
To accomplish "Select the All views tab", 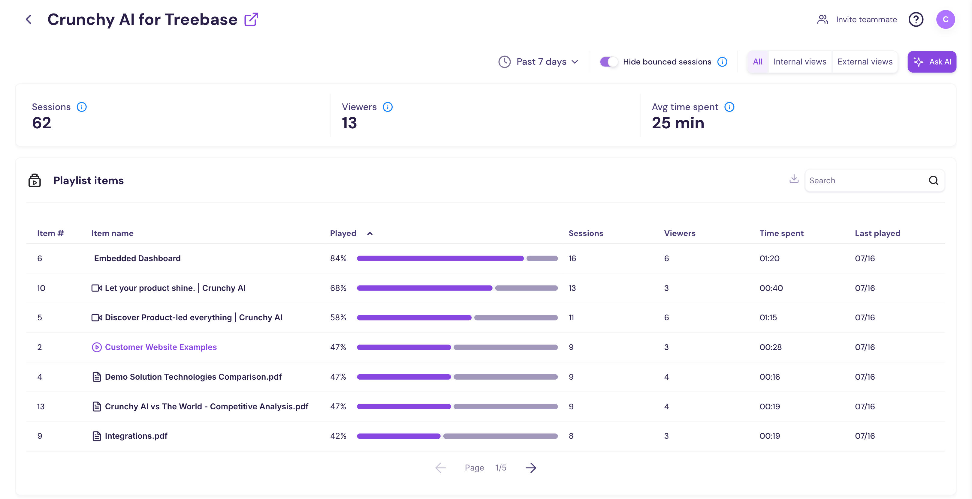I will pos(758,62).
